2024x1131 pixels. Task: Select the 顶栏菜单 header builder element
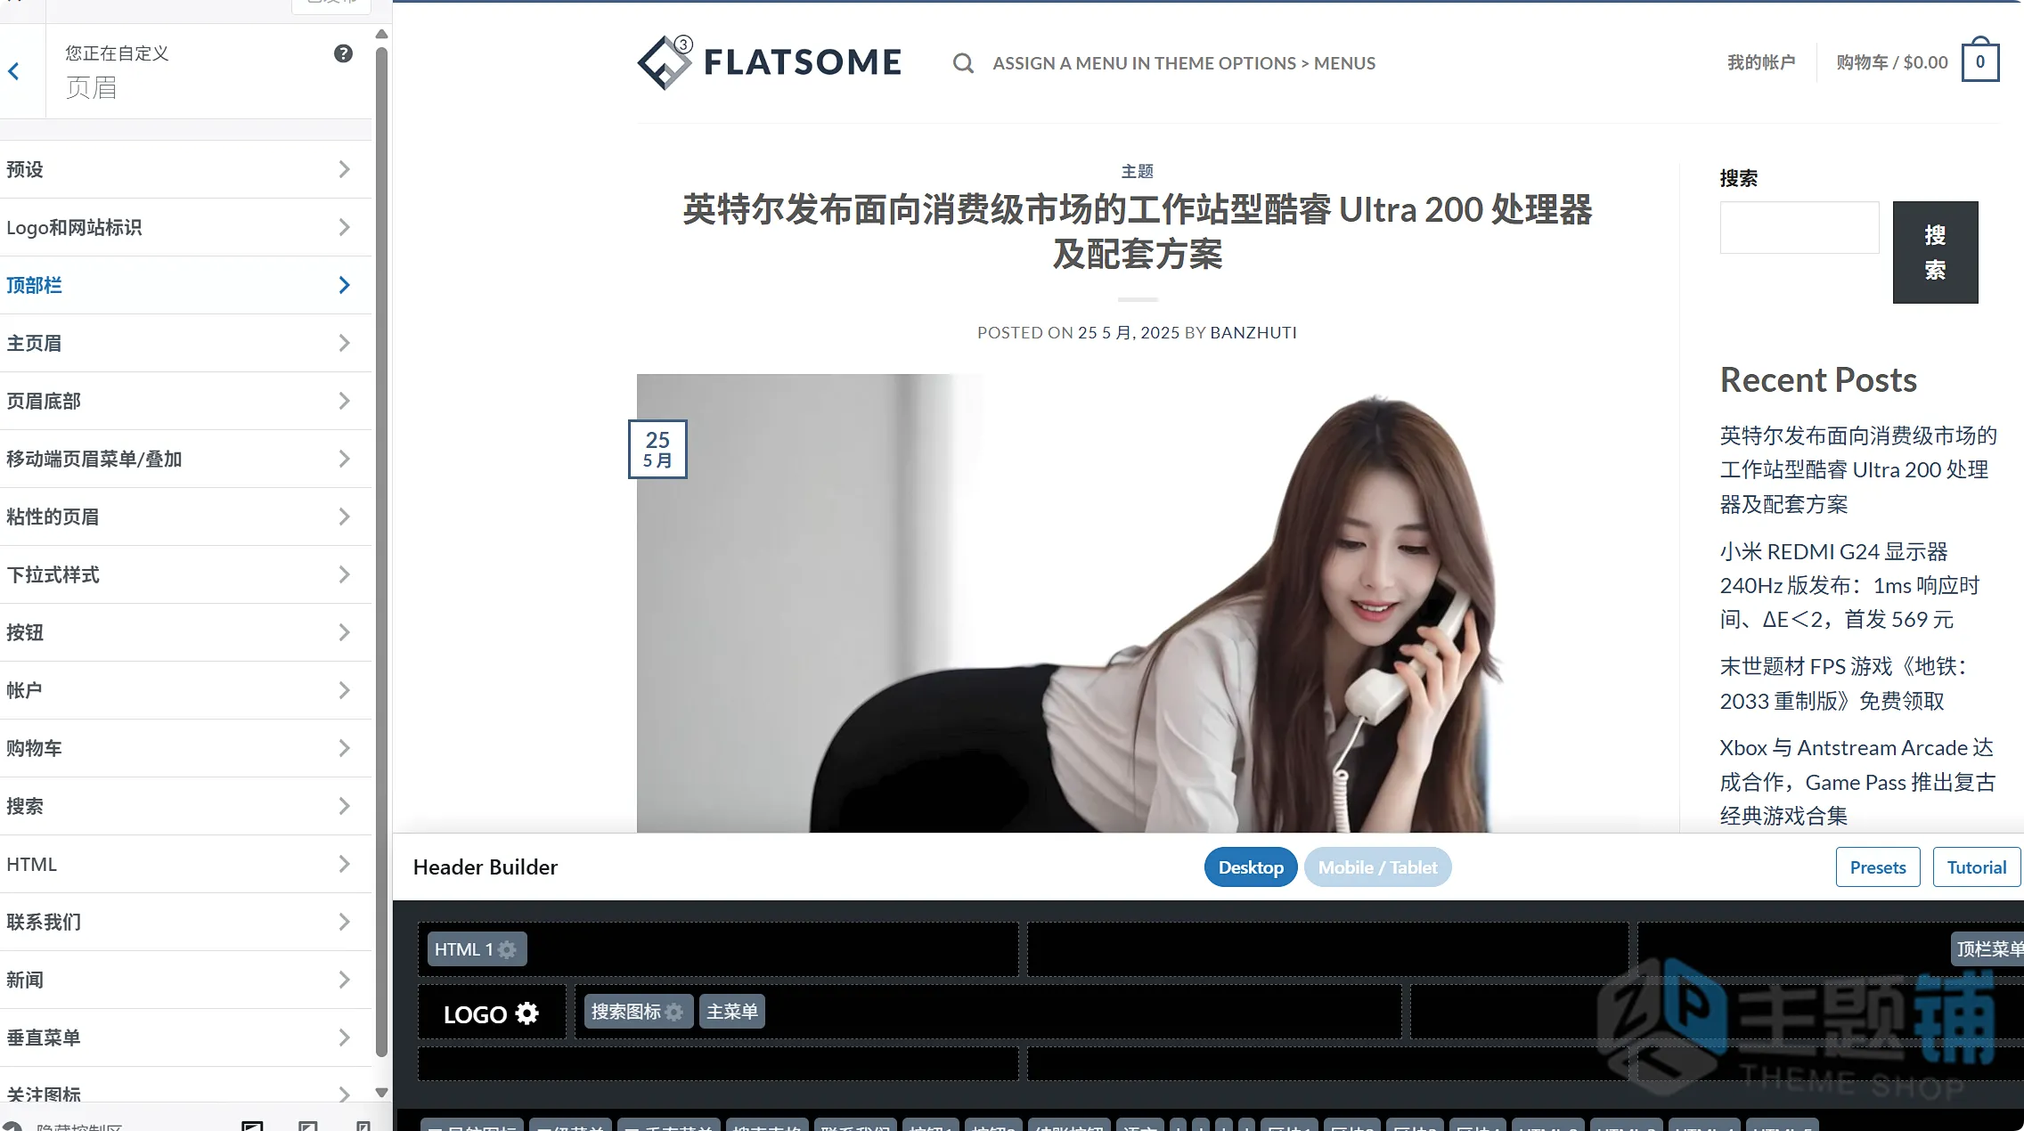point(1988,949)
